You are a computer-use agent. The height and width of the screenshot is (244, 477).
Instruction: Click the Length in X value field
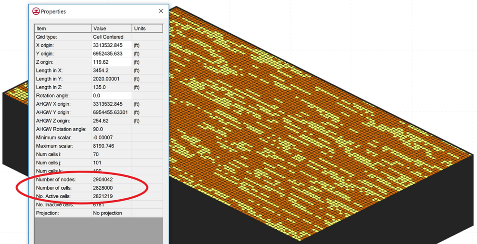tap(111, 71)
